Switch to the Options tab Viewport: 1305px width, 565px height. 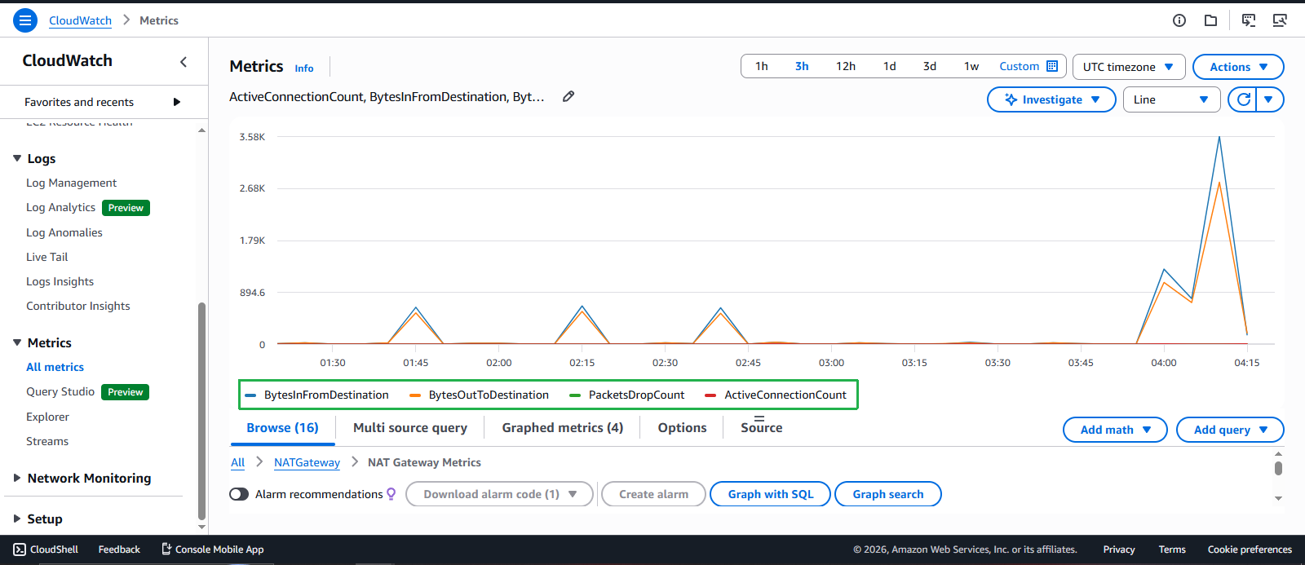click(683, 427)
